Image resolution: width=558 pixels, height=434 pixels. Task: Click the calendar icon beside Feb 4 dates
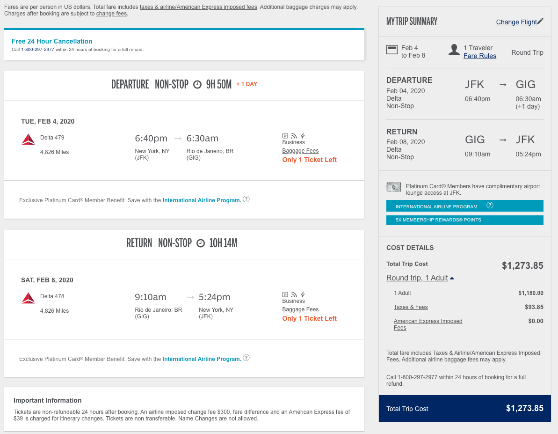coord(391,50)
